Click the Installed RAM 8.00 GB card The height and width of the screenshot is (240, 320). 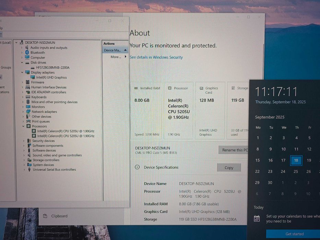146,111
